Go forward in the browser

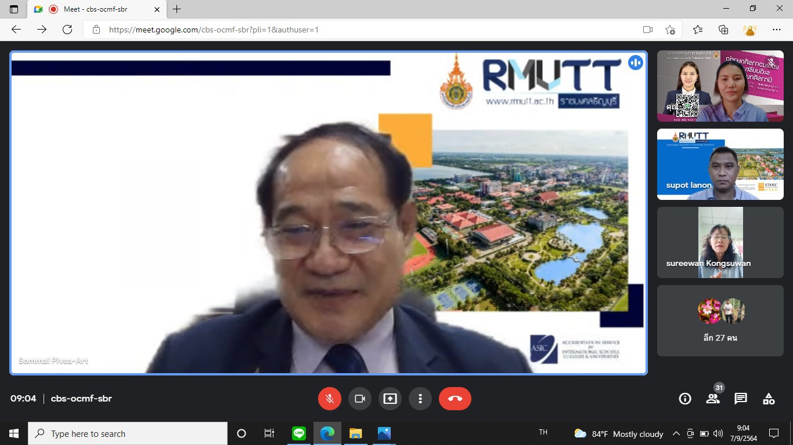pos(42,30)
